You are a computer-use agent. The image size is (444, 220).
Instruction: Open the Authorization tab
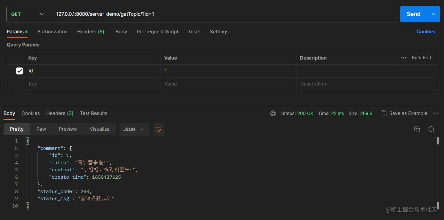click(52, 32)
